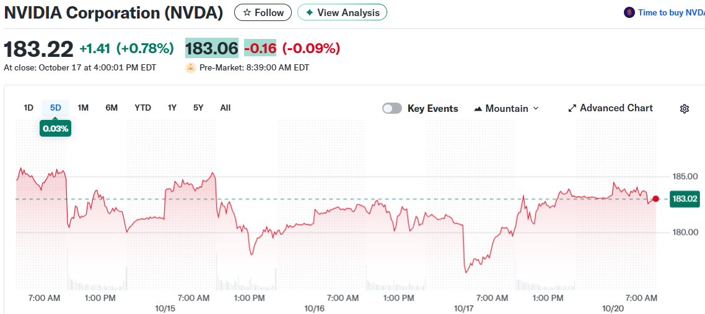The image size is (705, 314).
Task: Click the pre-market sunrise icon
Action: 191,67
